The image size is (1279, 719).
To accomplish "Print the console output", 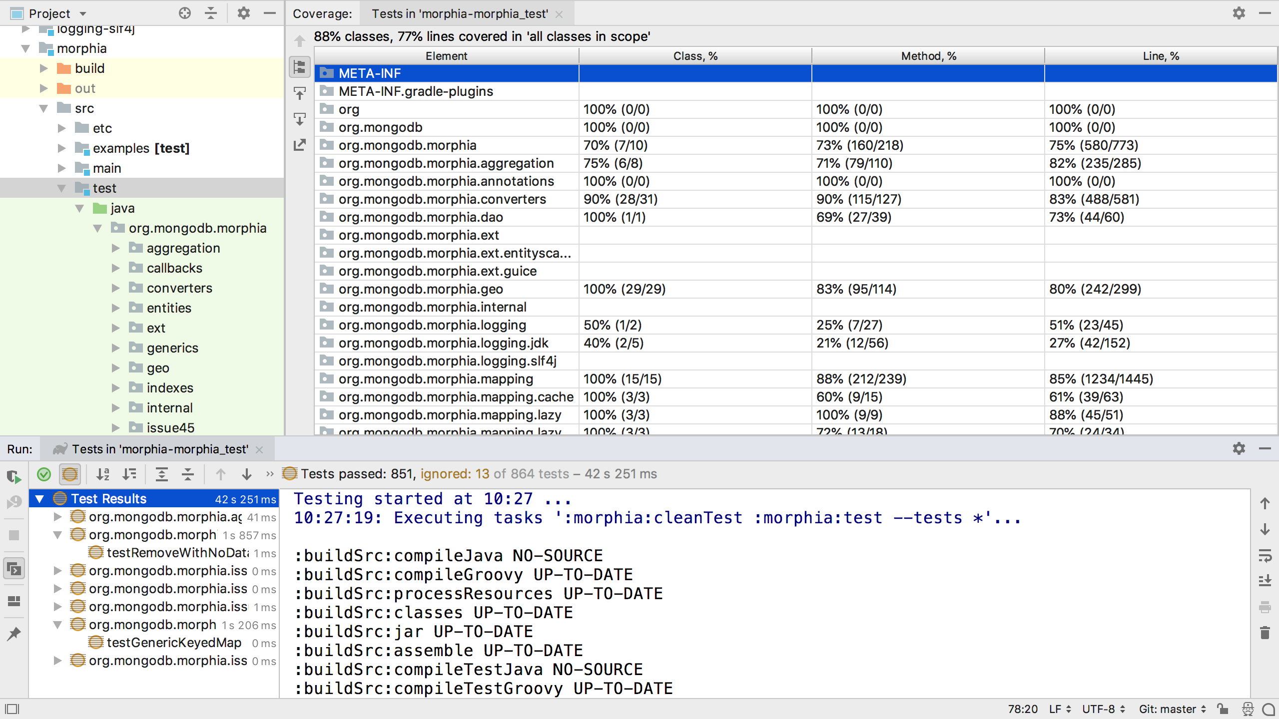I will pyautogui.click(x=1265, y=607).
